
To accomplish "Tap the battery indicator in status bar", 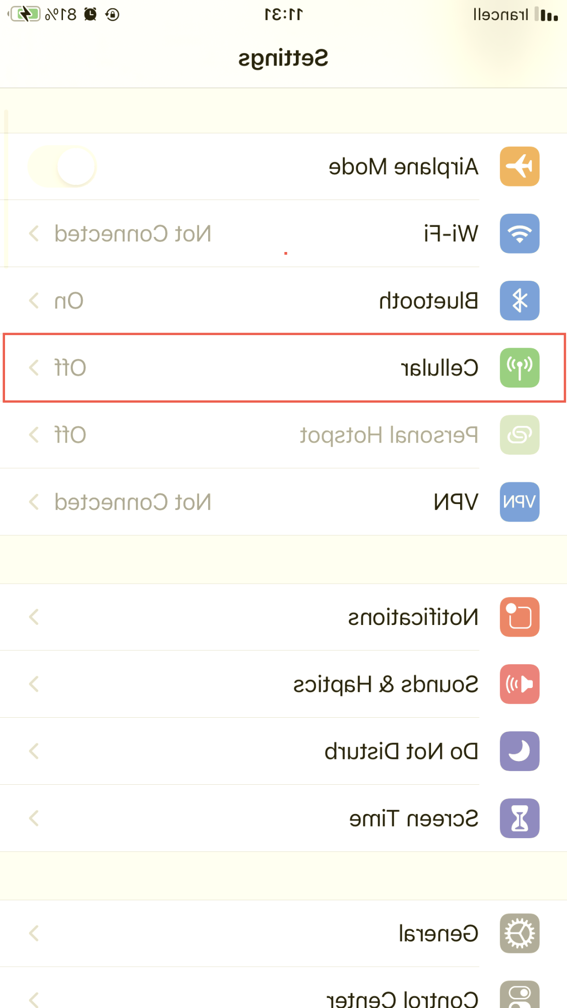I will (25, 14).
